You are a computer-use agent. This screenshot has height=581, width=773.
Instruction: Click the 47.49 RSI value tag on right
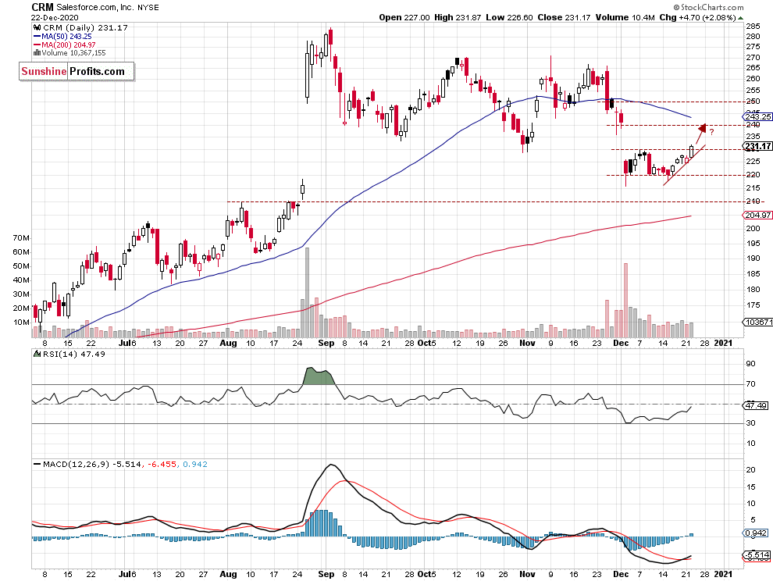[756, 405]
